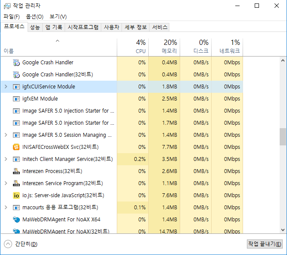Open the 옵션(O) menu
This screenshot has width=287, height=255.
point(34,17)
